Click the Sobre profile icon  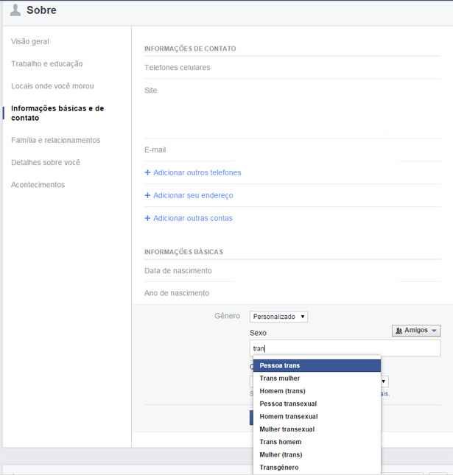click(15, 10)
